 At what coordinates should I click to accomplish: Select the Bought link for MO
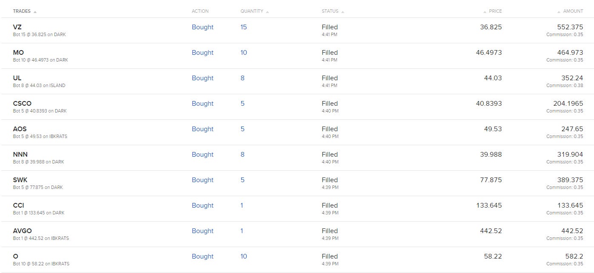(x=203, y=53)
